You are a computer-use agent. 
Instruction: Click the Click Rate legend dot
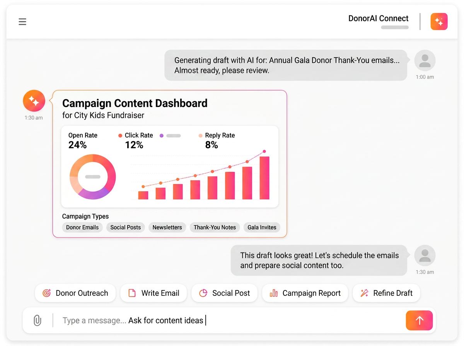pos(120,136)
